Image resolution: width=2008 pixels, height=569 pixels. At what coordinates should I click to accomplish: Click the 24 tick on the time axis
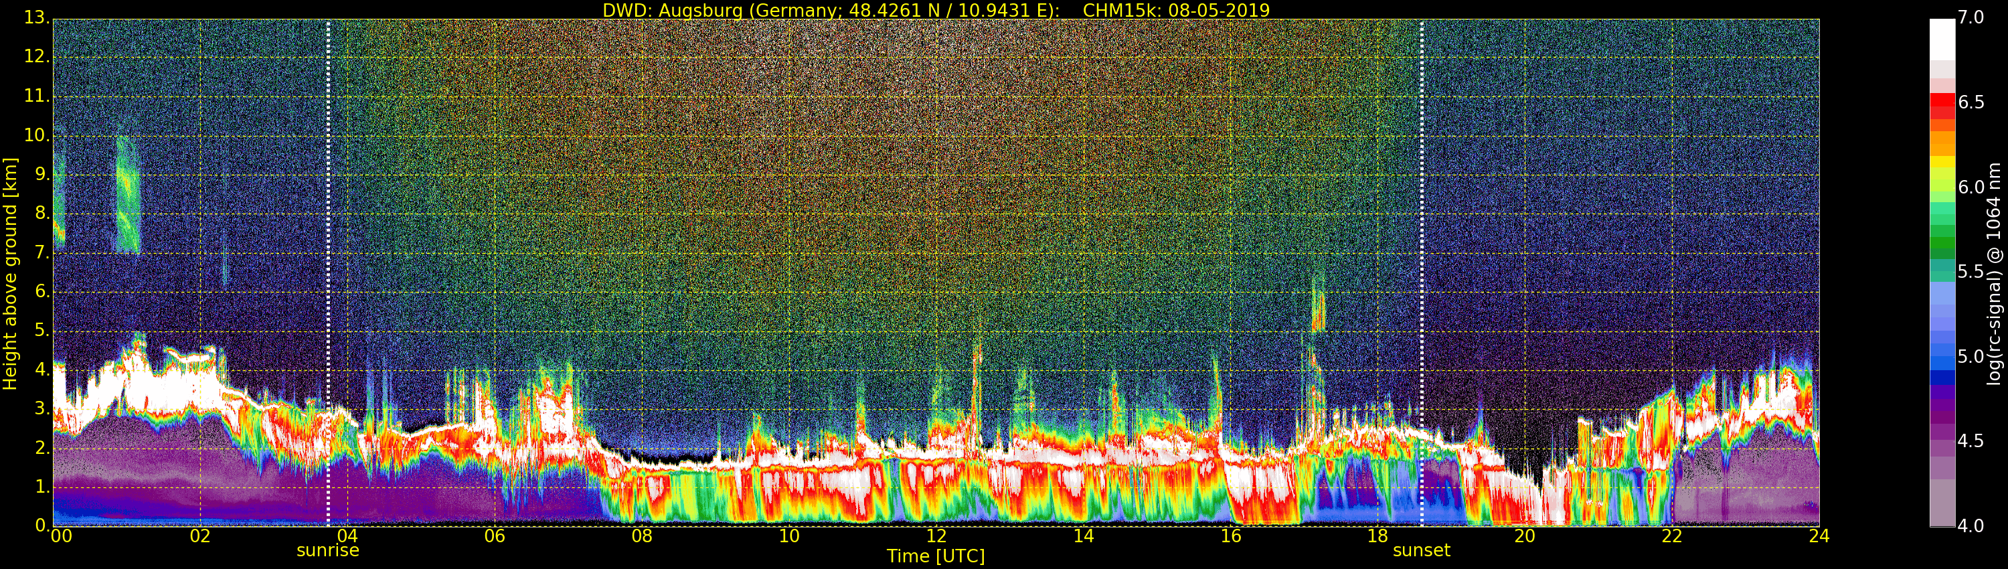1819,536
